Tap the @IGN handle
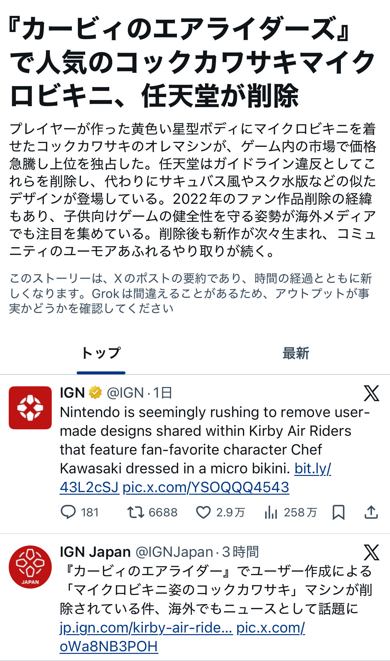390x661 pixels. coord(125,393)
